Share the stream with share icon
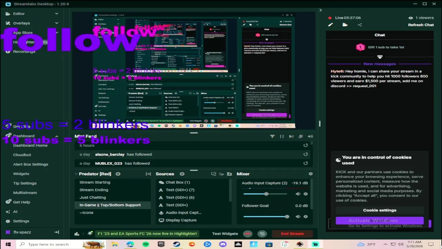Screen dimensions: 442x249 [x=360, y=25]
